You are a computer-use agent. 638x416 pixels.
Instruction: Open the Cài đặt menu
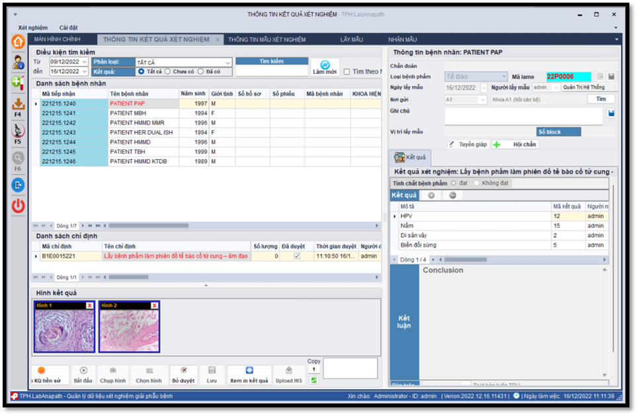[69, 28]
